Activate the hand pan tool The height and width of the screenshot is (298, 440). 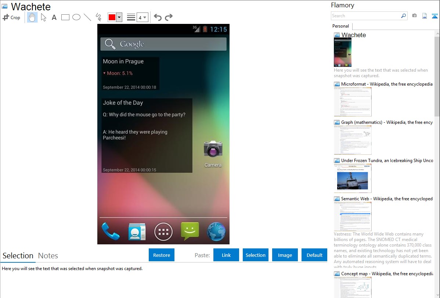click(32, 17)
